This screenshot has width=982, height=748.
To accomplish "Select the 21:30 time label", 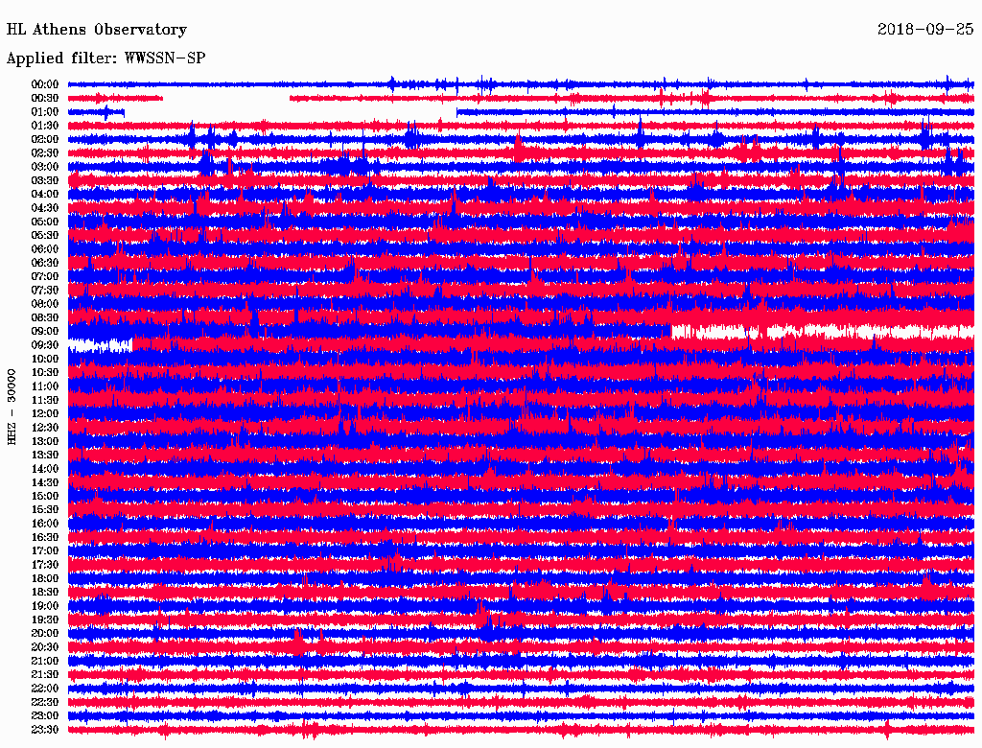I will 45,675.
